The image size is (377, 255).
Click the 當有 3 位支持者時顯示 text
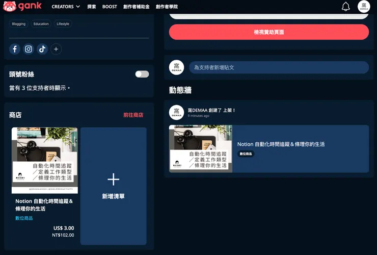tap(40, 88)
